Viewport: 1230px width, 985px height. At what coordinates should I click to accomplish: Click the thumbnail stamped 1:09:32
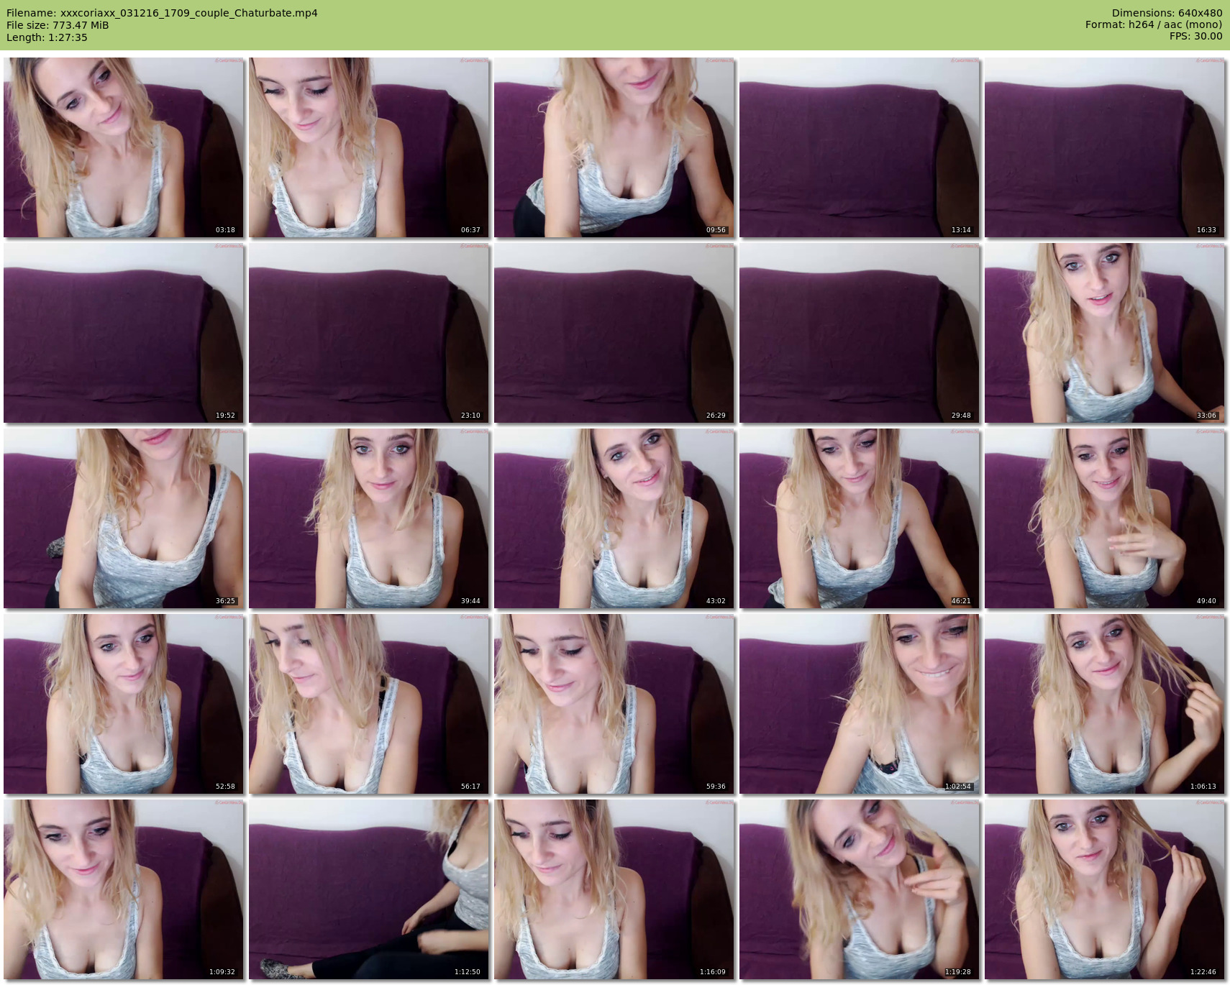[x=124, y=889]
